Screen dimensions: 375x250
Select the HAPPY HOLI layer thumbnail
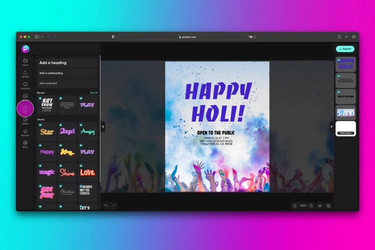345,64
